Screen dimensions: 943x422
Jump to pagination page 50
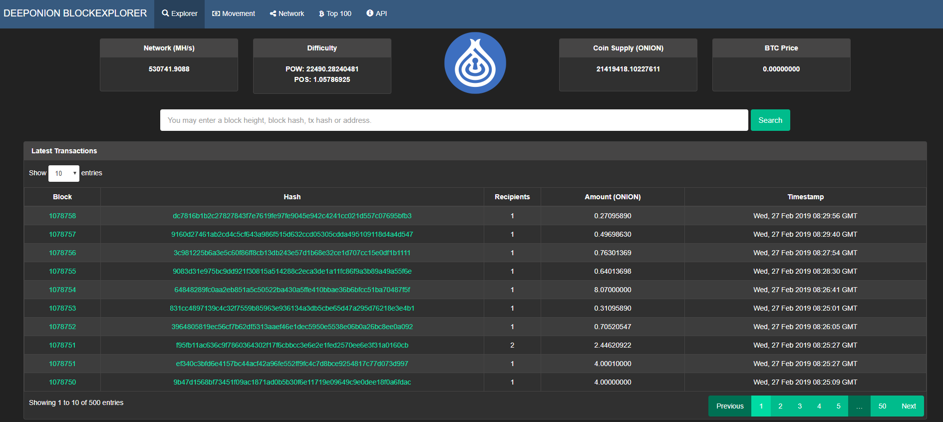[x=882, y=406]
